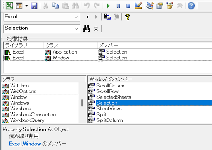Click the class list scrollbar thumb
The width and height of the screenshot is (212, 150).
82,103
